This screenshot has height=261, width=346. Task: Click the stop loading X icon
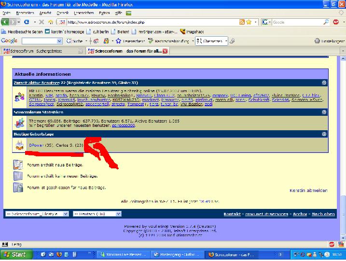point(42,22)
